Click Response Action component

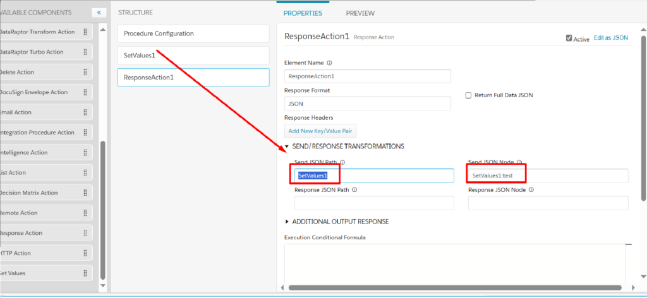coord(46,233)
